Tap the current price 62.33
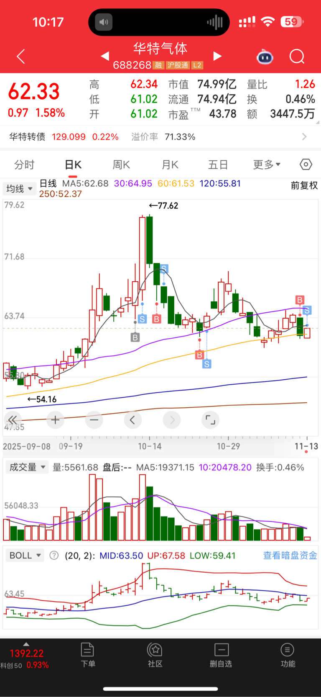The image size is (321, 697). [x=34, y=91]
